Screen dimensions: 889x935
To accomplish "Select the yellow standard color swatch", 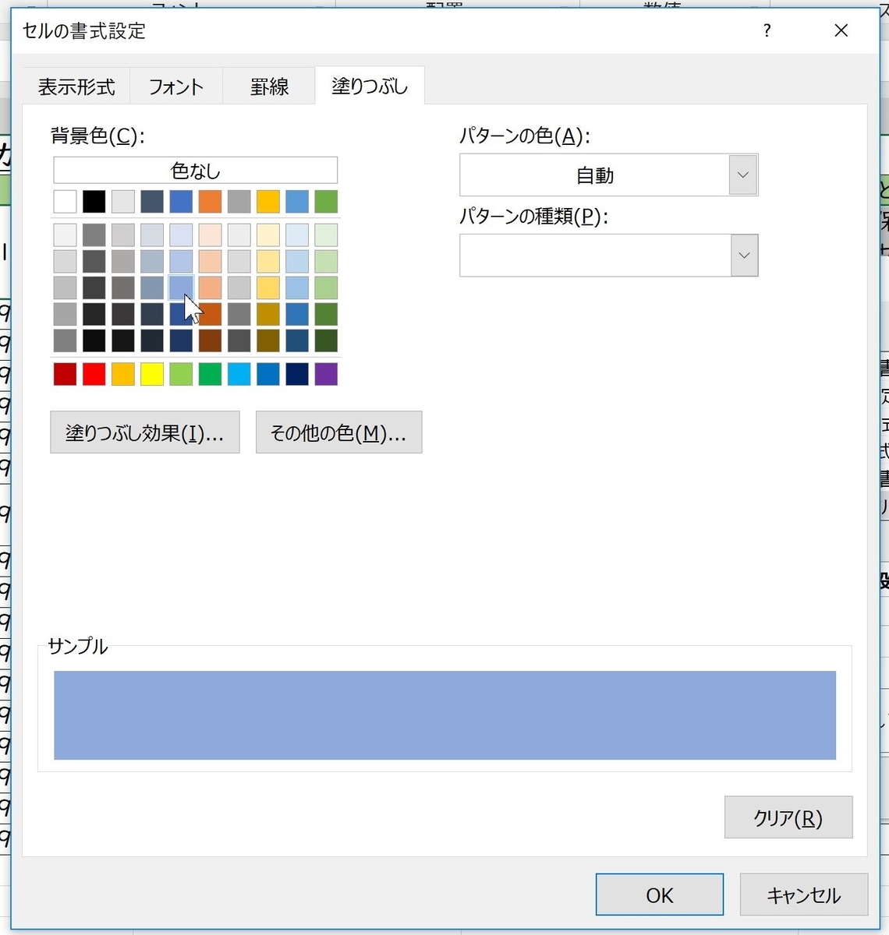I will [x=151, y=374].
